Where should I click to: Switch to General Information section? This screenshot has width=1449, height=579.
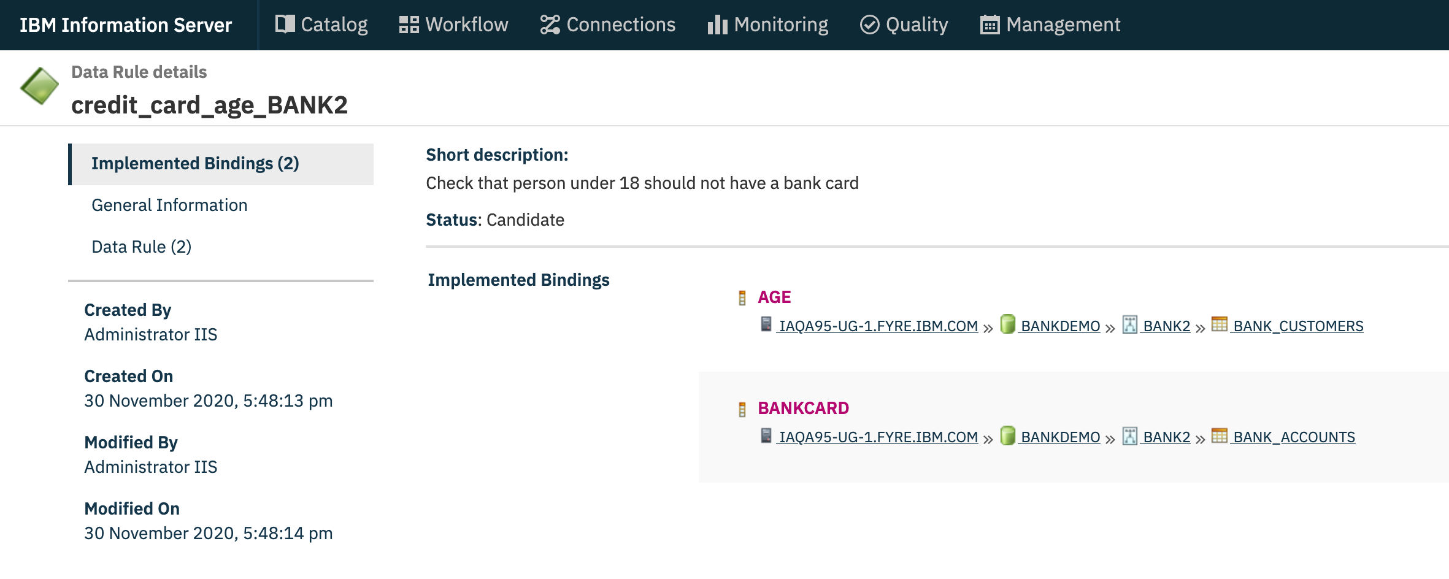169,205
